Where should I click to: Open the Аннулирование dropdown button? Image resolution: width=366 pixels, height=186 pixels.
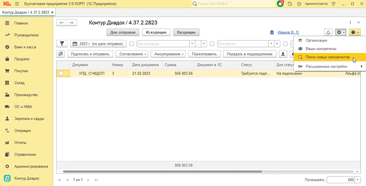tap(168, 54)
